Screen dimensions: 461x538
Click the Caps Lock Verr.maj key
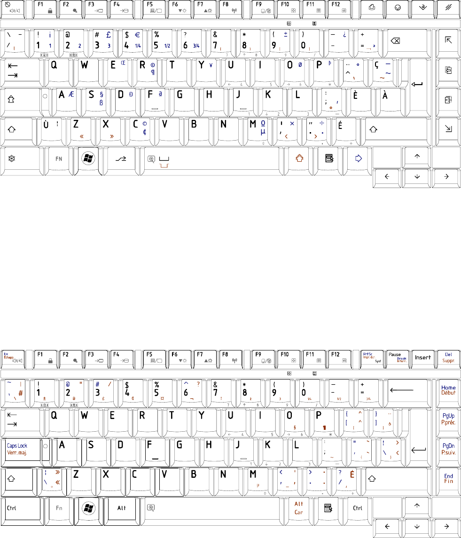tap(21, 452)
